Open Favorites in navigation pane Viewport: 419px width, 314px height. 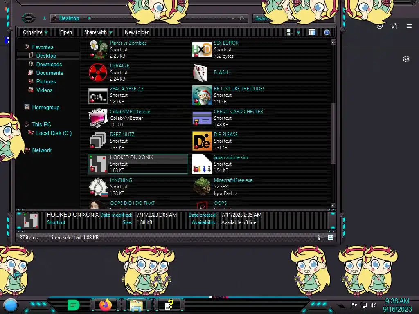[x=43, y=47]
